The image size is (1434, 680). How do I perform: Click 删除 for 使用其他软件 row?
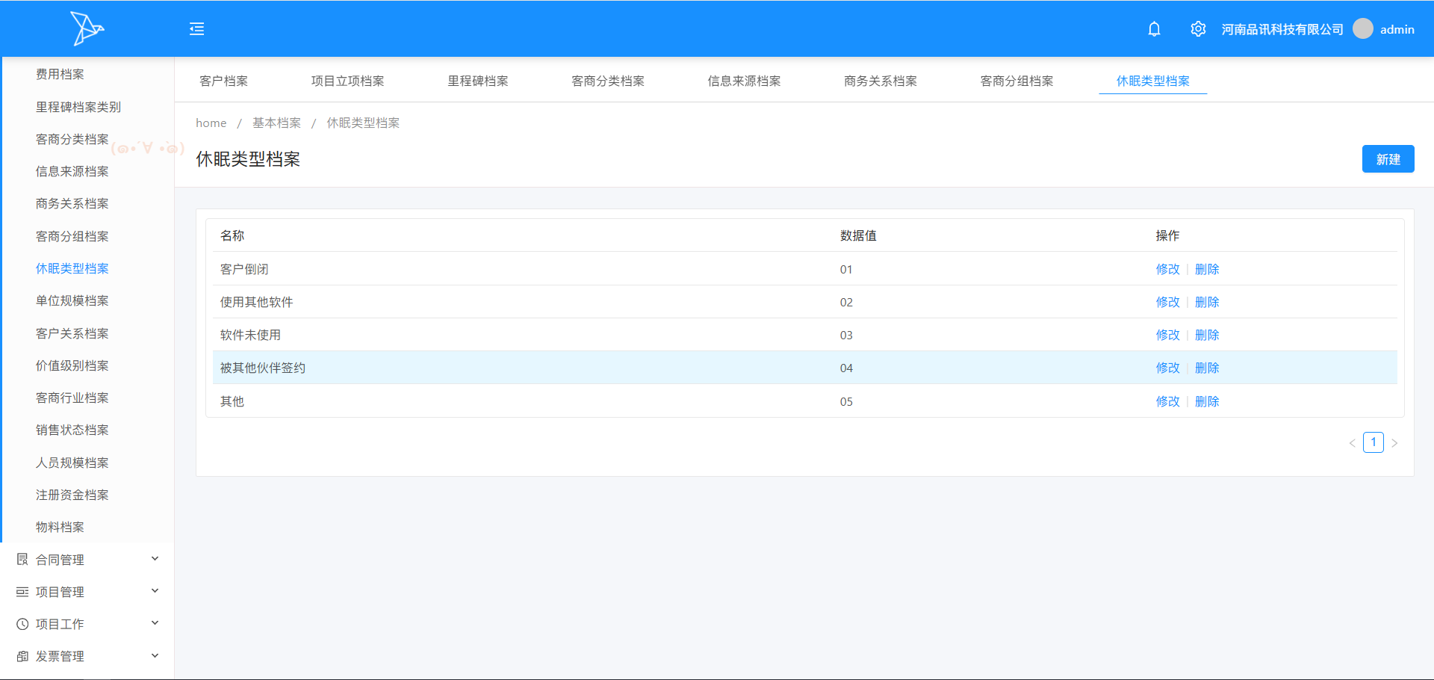1207,302
